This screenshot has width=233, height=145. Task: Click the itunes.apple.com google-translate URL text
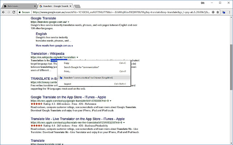(x=70, y=101)
